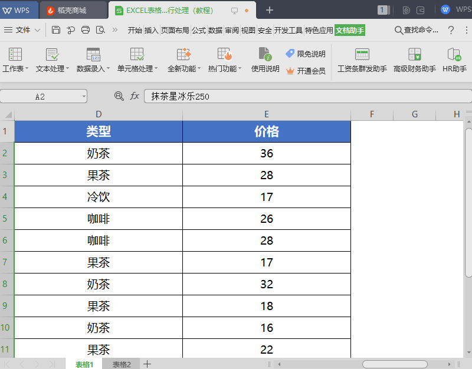Viewport: 472px width, 369px height.
Task: Switch to the 表格2 sheet tab
Action: point(120,364)
